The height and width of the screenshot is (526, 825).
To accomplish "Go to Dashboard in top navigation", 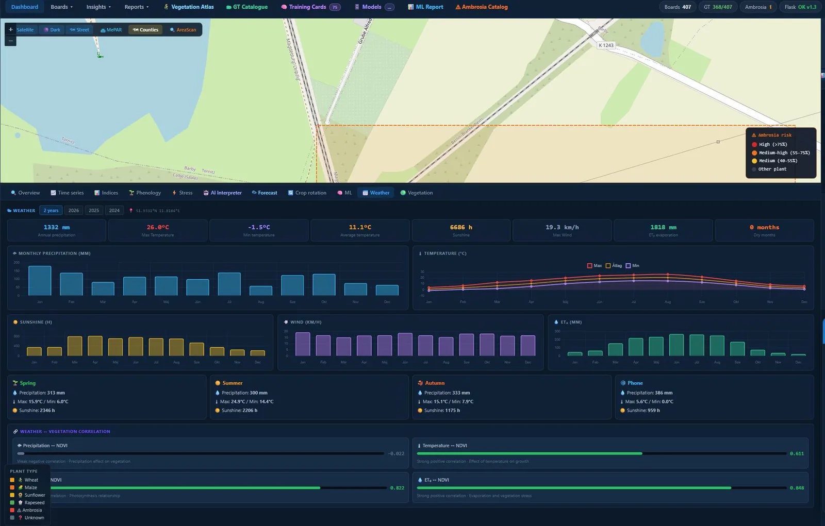I will tap(25, 7).
